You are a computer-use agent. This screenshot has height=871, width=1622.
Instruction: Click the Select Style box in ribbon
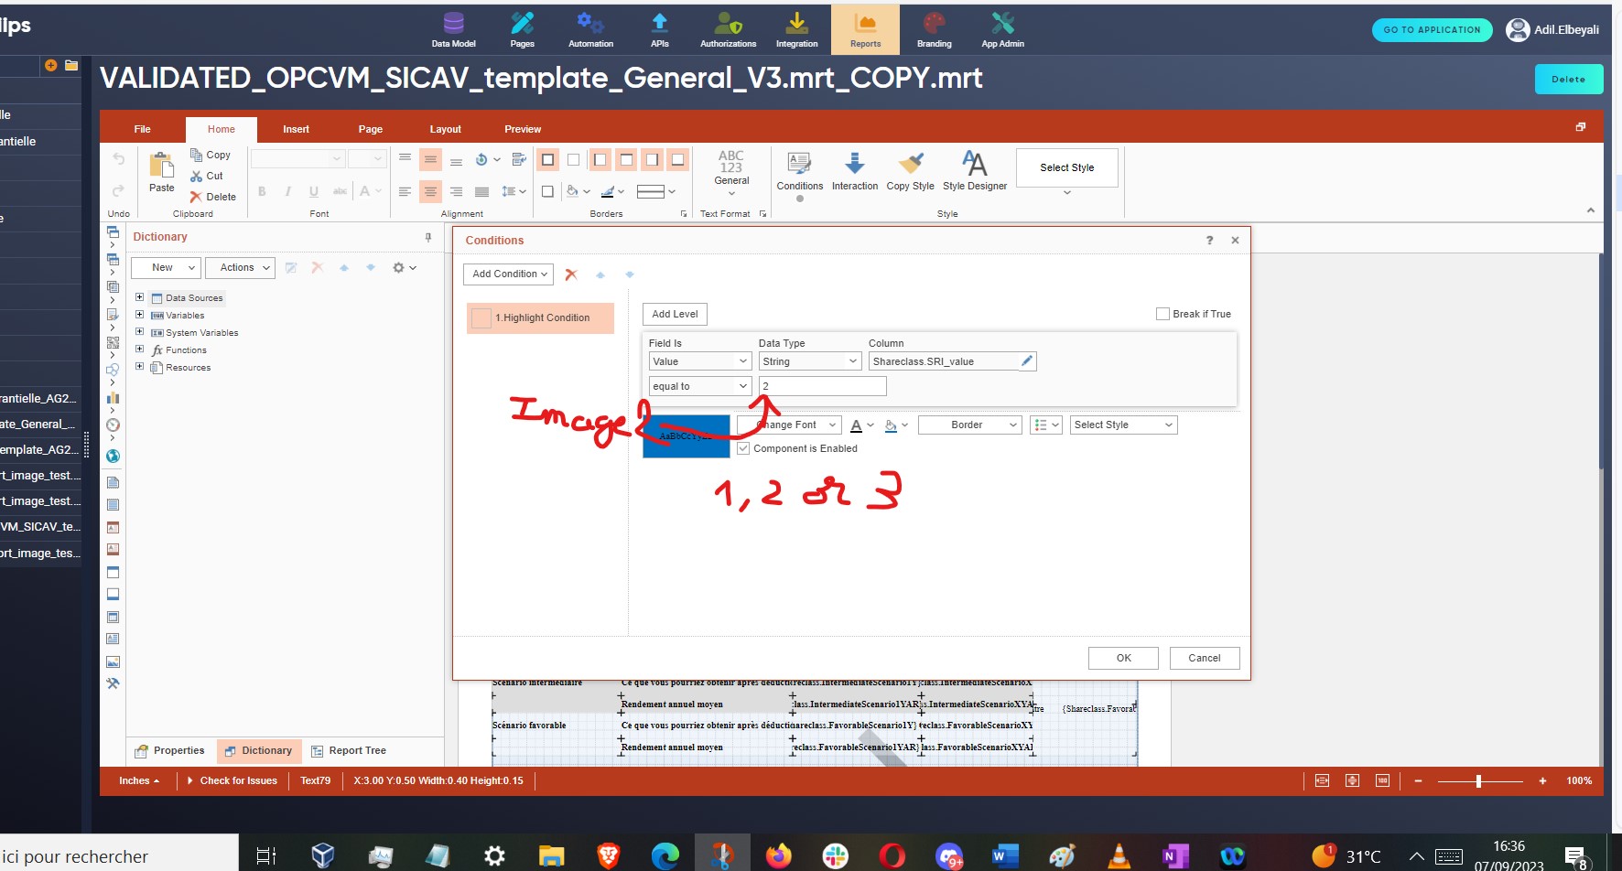pos(1066,167)
